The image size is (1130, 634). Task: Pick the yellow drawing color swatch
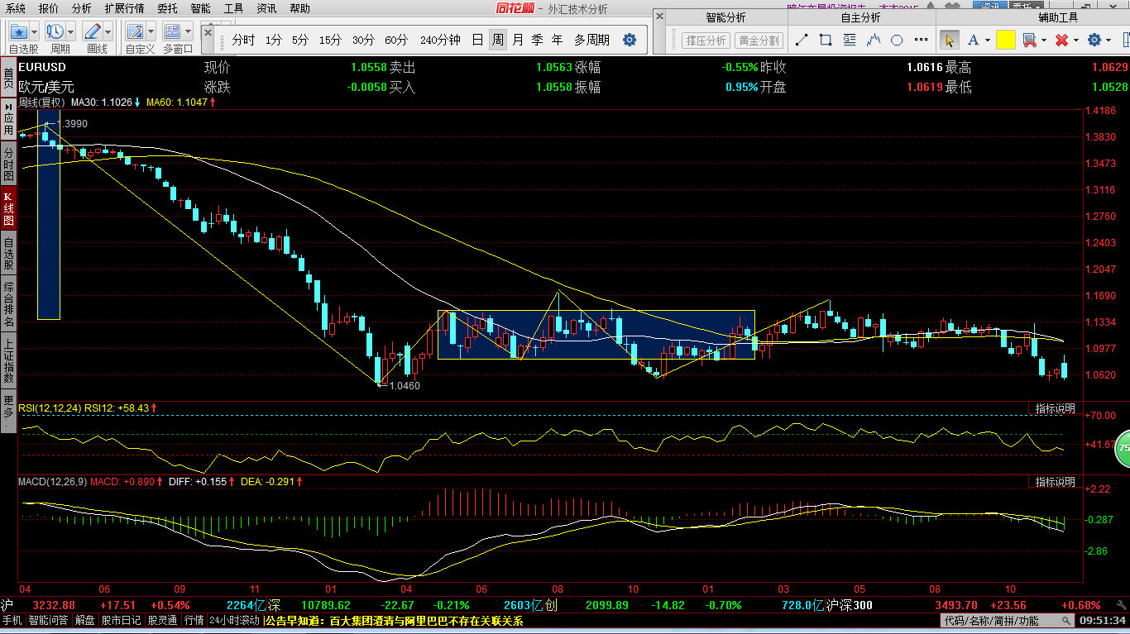point(1006,40)
